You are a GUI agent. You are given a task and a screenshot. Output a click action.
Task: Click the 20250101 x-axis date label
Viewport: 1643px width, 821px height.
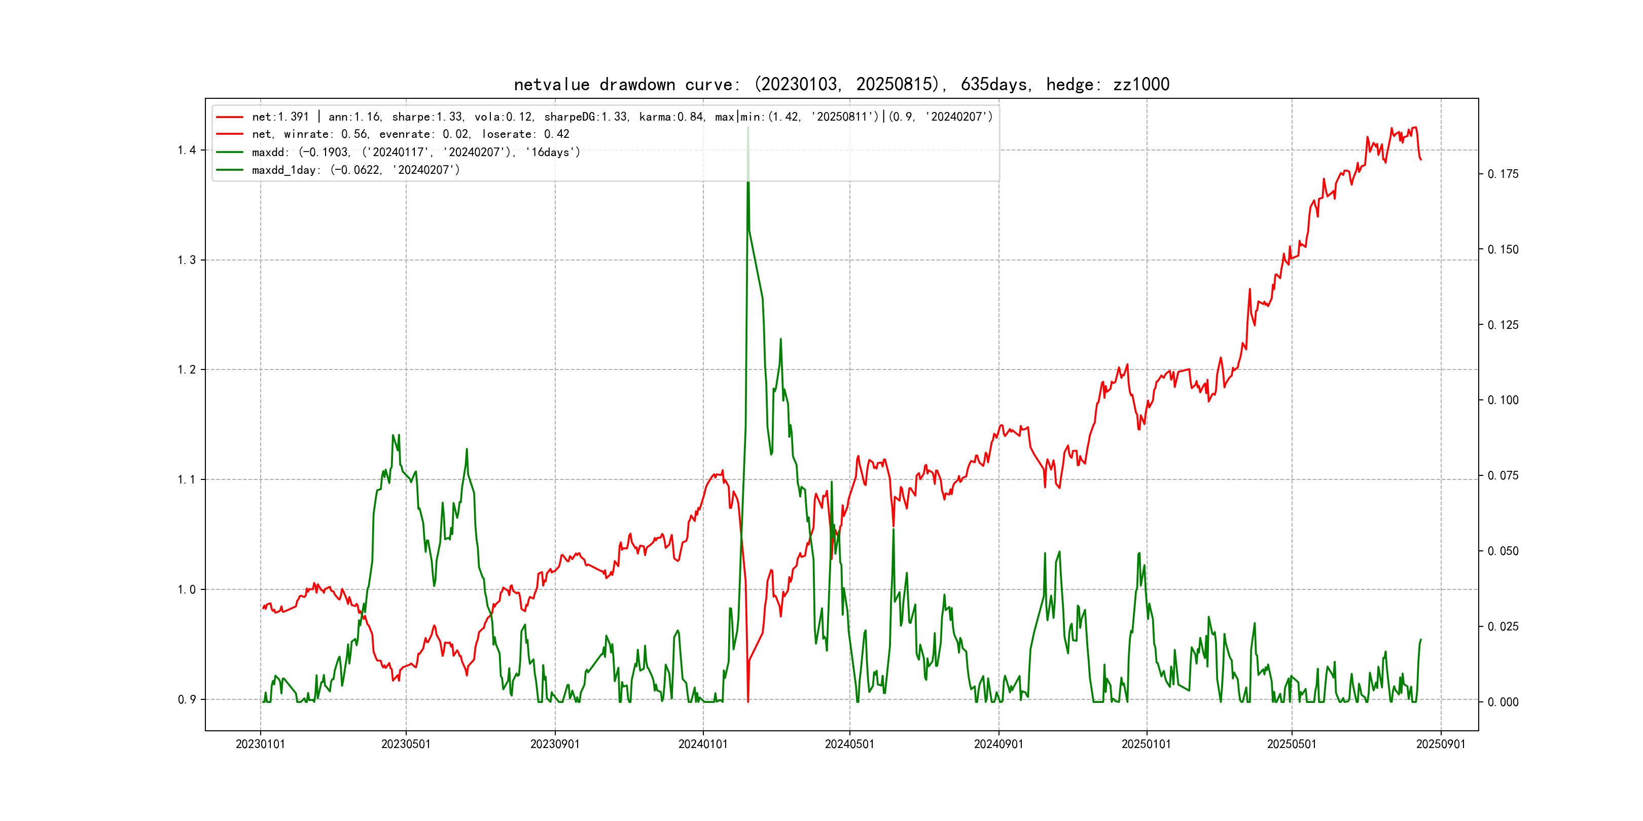(x=1146, y=744)
